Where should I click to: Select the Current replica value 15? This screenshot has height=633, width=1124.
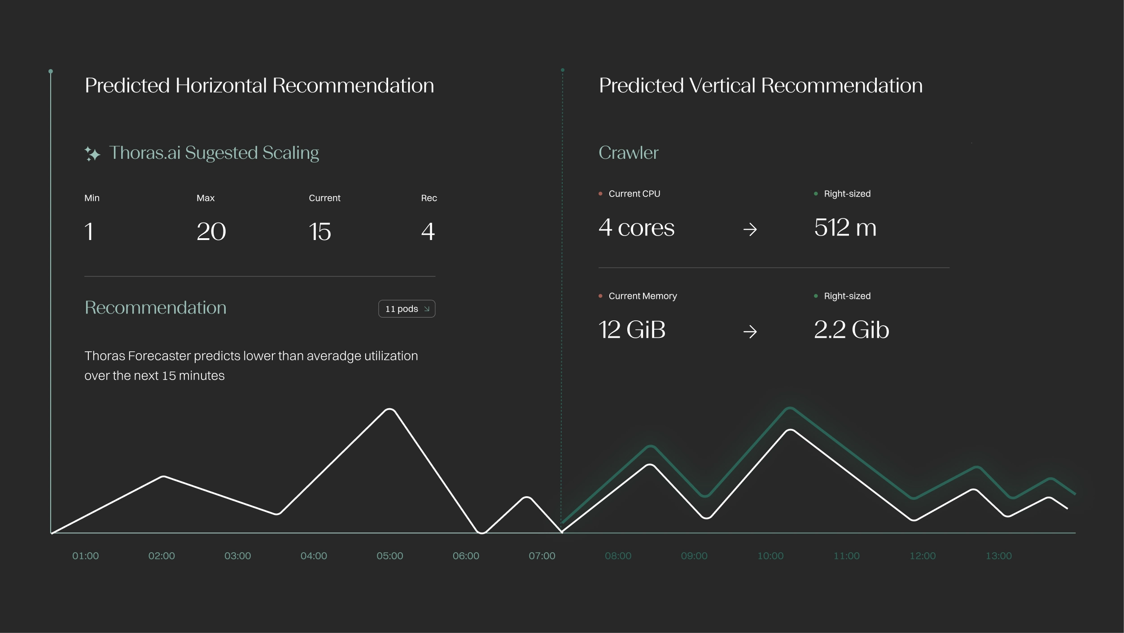click(319, 231)
